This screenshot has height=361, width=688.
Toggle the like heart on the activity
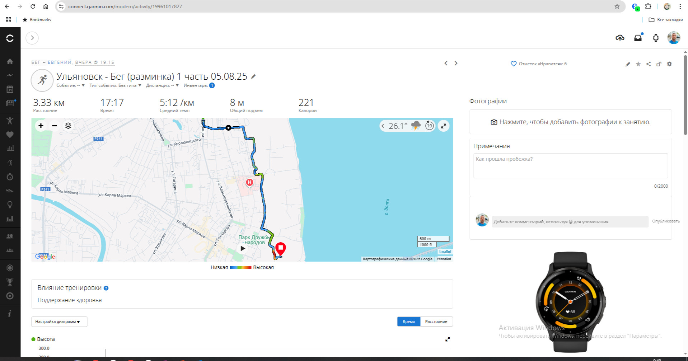click(x=514, y=64)
